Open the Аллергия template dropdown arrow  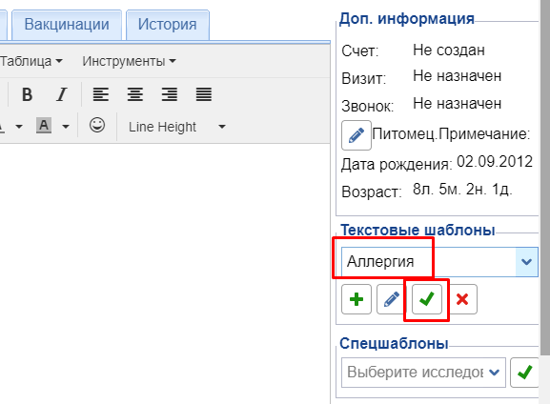tap(526, 262)
